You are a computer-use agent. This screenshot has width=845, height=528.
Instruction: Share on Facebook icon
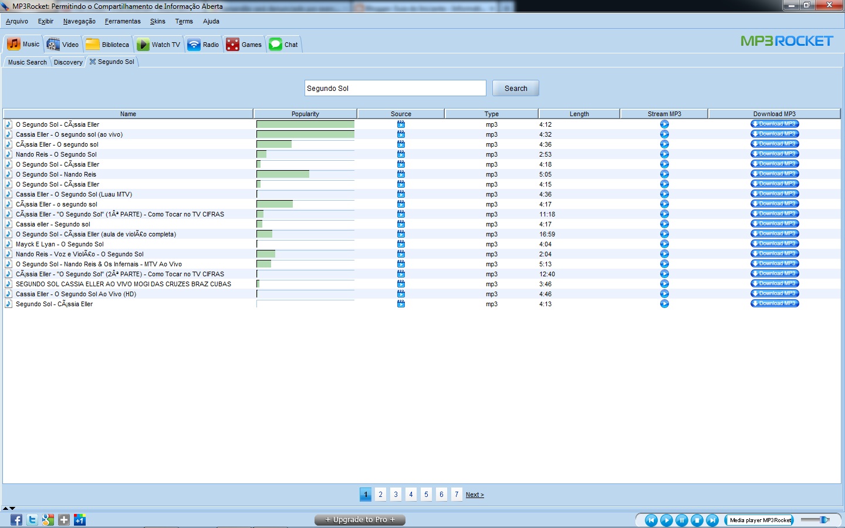click(x=16, y=520)
